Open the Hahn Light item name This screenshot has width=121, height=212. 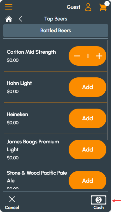[19, 83]
